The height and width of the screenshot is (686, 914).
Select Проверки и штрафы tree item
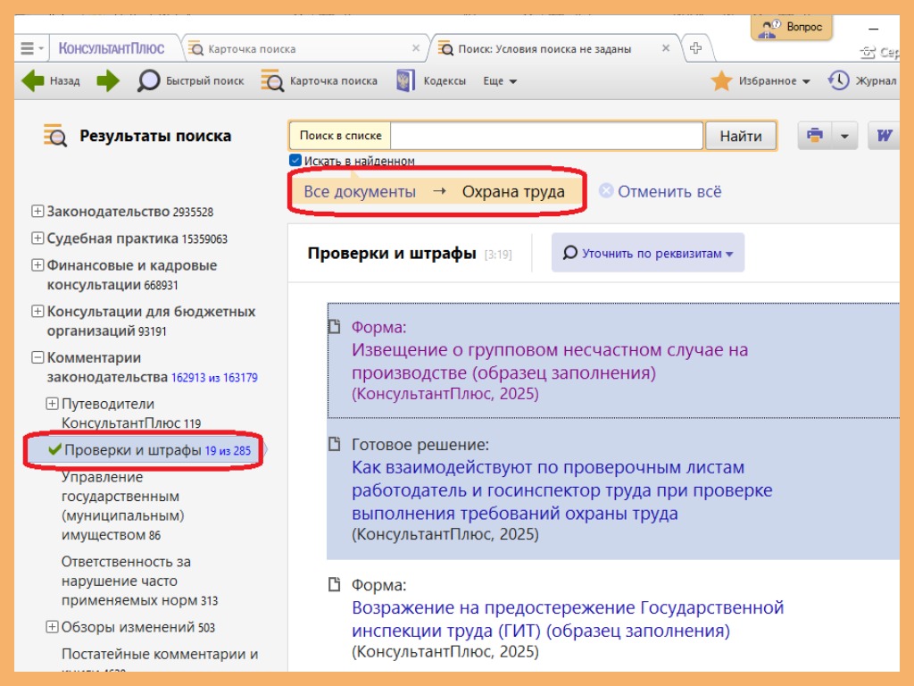132,450
